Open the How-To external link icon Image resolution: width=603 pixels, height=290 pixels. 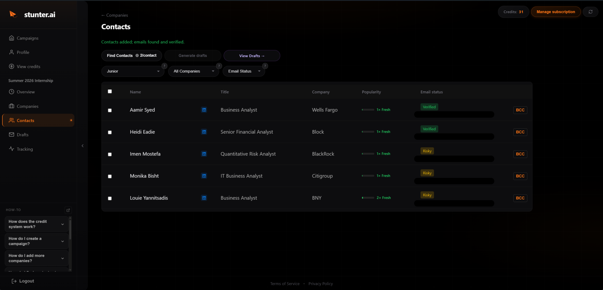coord(68,210)
